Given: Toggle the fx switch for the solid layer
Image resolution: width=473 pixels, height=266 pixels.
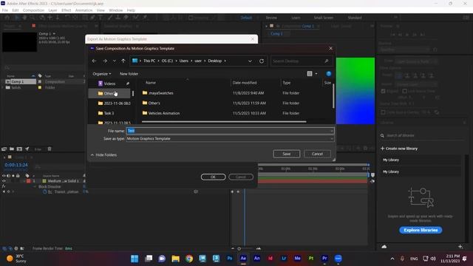Looking at the screenshot, I should point(4,187).
